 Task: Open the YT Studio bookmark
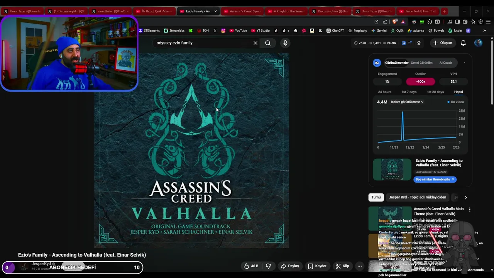[261, 31]
